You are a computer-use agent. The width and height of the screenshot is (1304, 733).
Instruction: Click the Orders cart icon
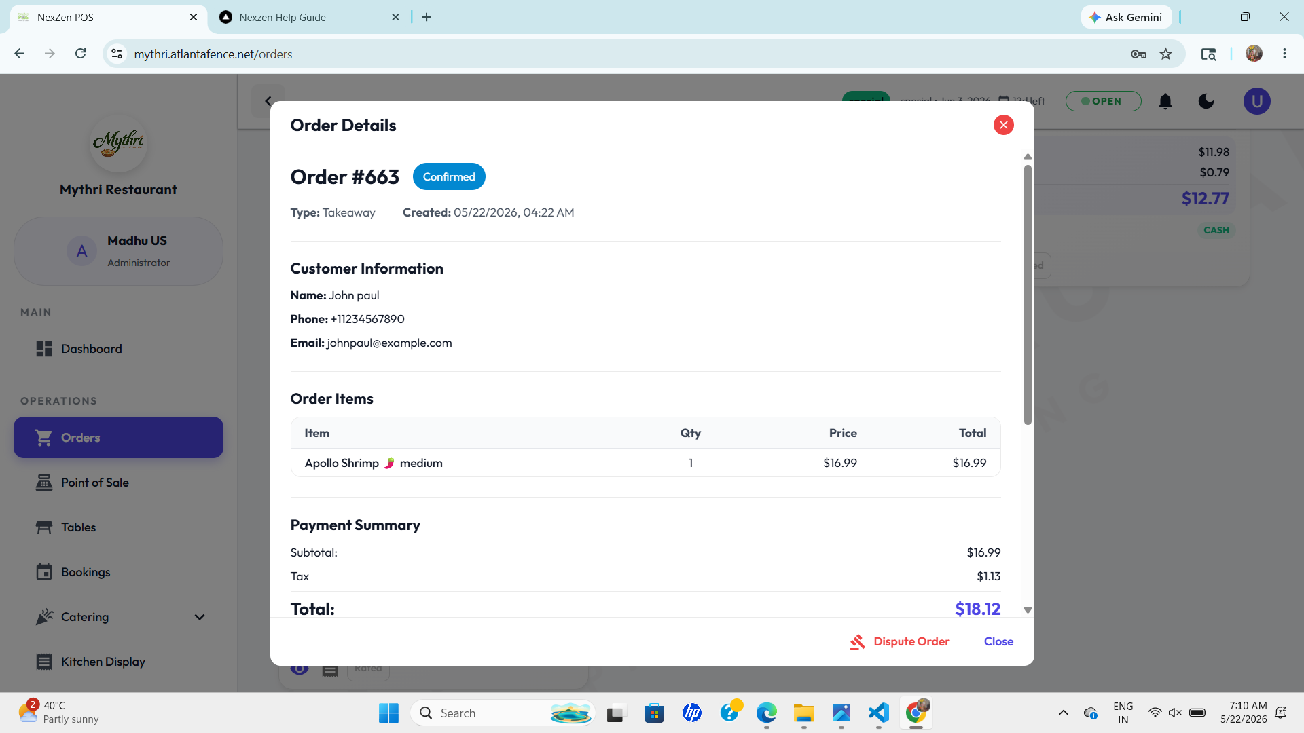point(44,438)
